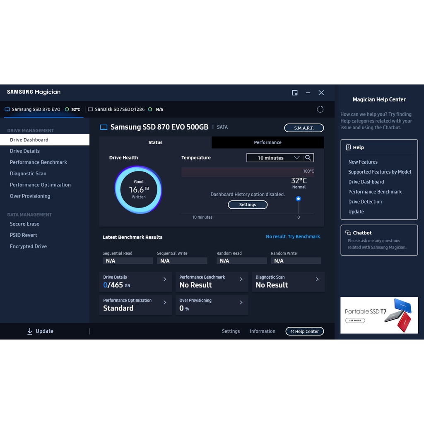Collapse the Help Center panel button

tap(304, 331)
